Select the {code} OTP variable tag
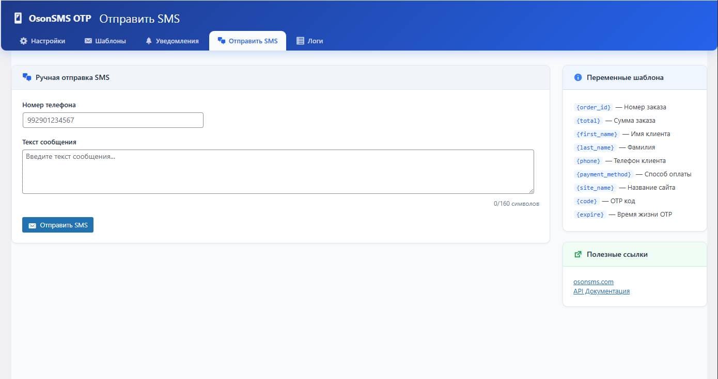 (586, 201)
